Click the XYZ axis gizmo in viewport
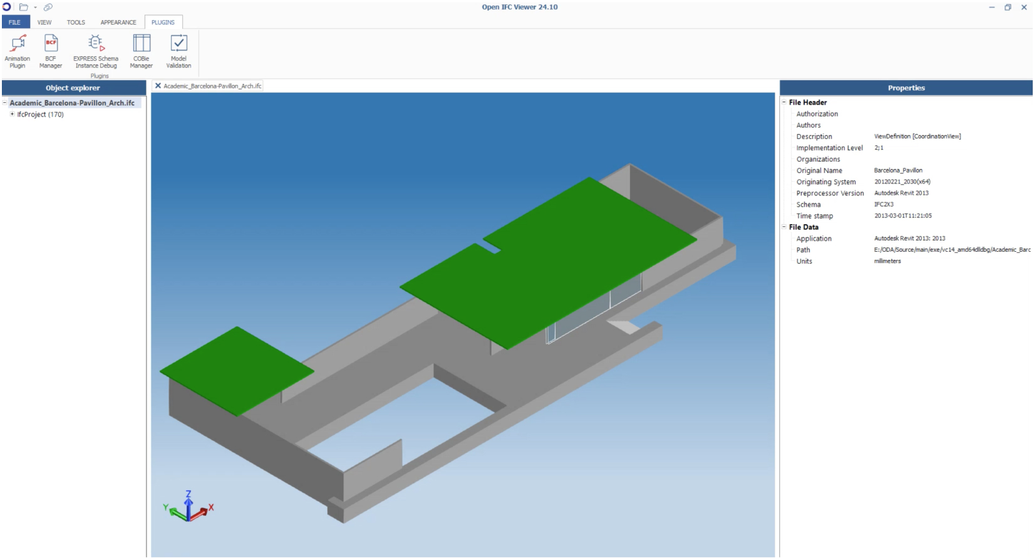Image resolution: width=1034 pixels, height=558 pixels. point(188,508)
